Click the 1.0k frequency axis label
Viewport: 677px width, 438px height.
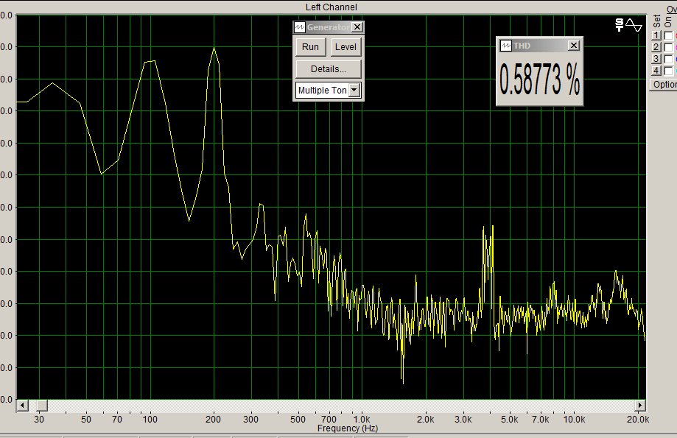(x=362, y=420)
